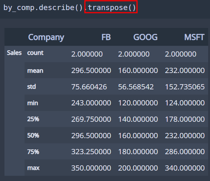Click the mean row label
The height and width of the screenshot is (181, 210).
click(x=35, y=71)
